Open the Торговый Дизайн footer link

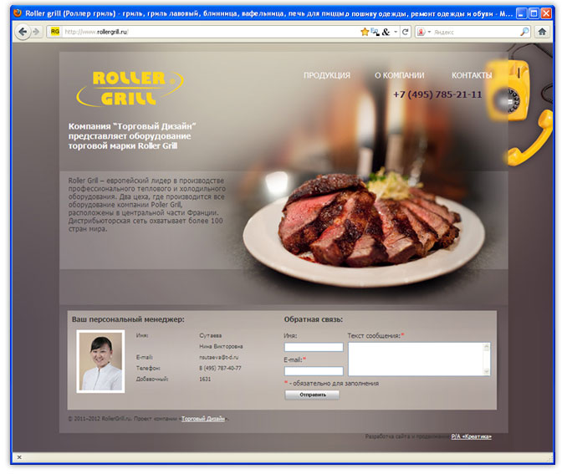(203, 419)
